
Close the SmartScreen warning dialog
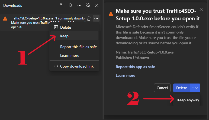pyautogui.click(x=201, y=9)
